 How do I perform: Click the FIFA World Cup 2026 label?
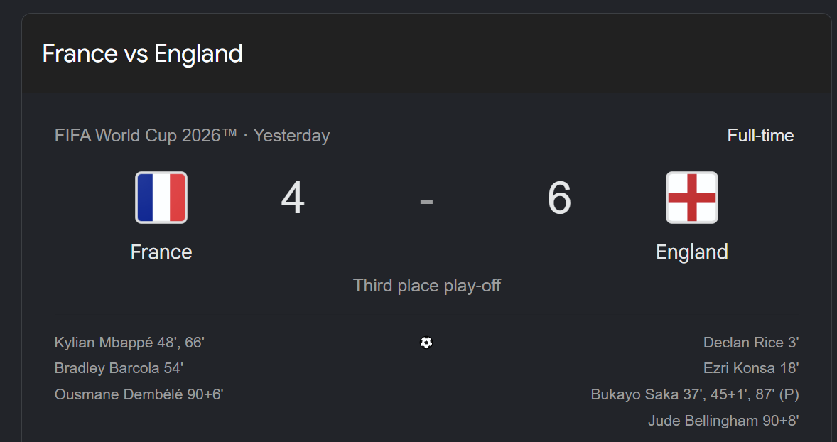click(x=146, y=136)
